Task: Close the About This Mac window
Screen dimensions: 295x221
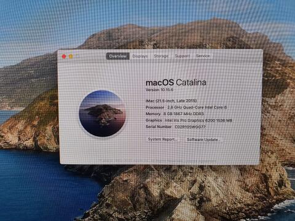Action: pyautogui.click(x=64, y=56)
